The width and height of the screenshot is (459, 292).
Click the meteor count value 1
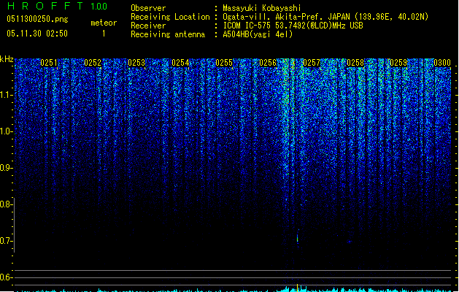point(104,34)
